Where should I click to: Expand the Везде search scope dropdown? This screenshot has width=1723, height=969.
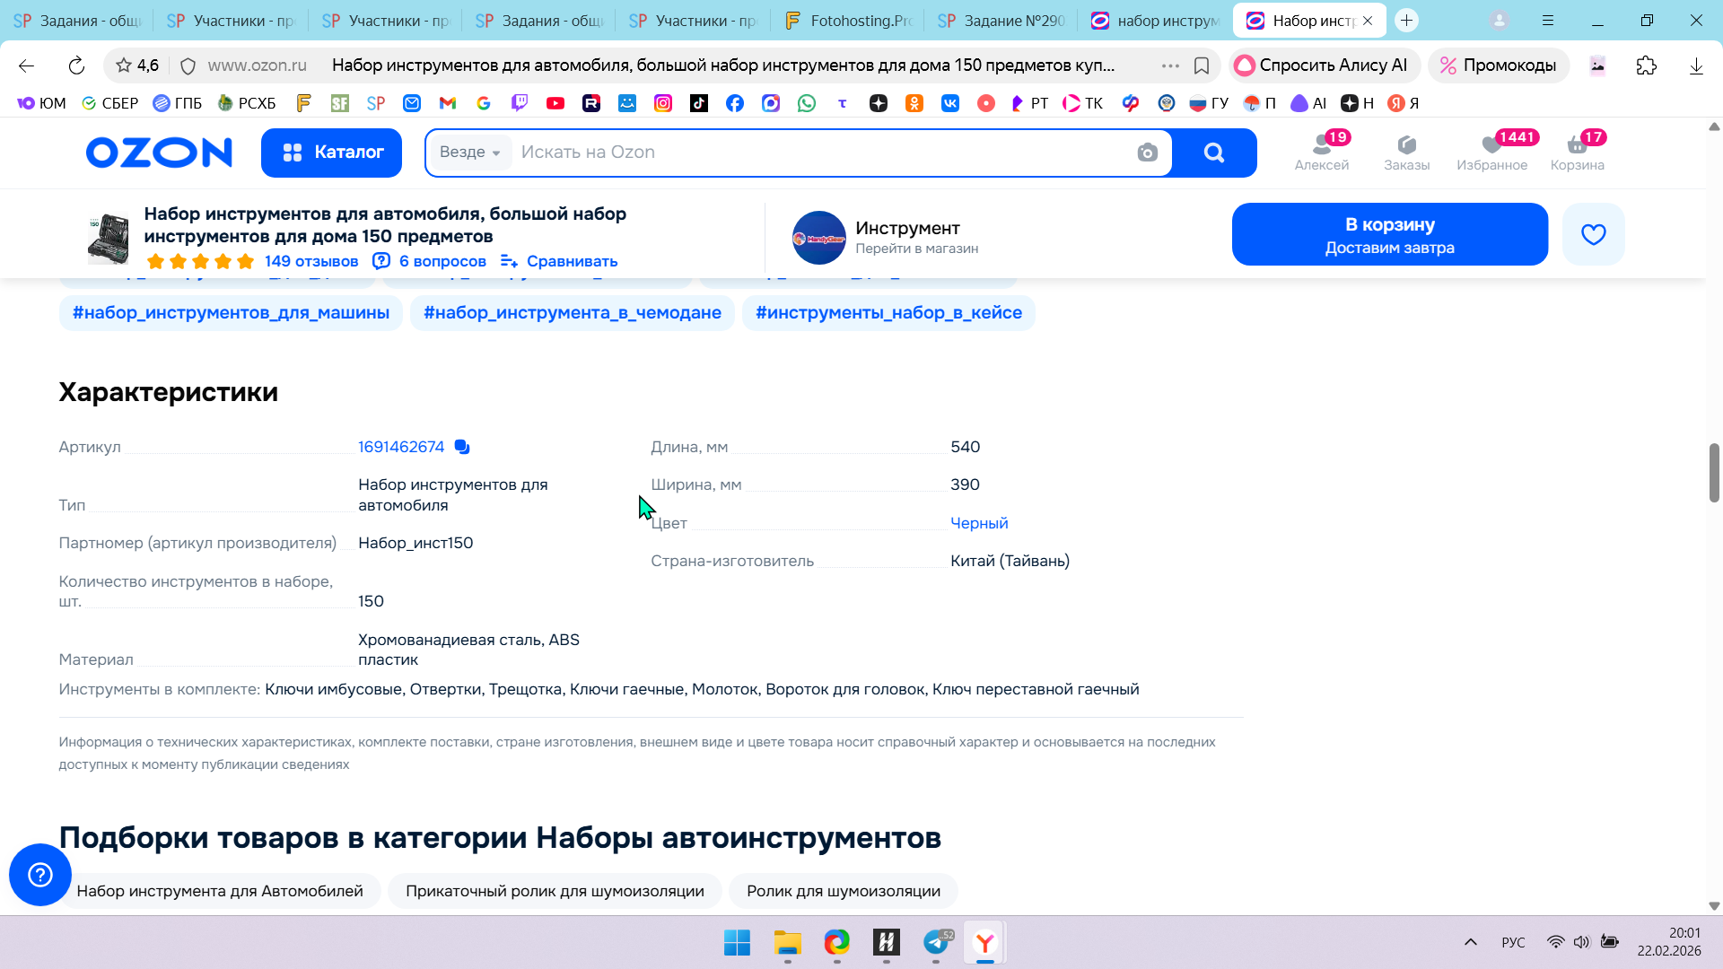point(469,153)
